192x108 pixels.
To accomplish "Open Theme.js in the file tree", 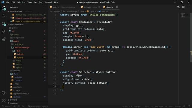I will click(x=18, y=80).
